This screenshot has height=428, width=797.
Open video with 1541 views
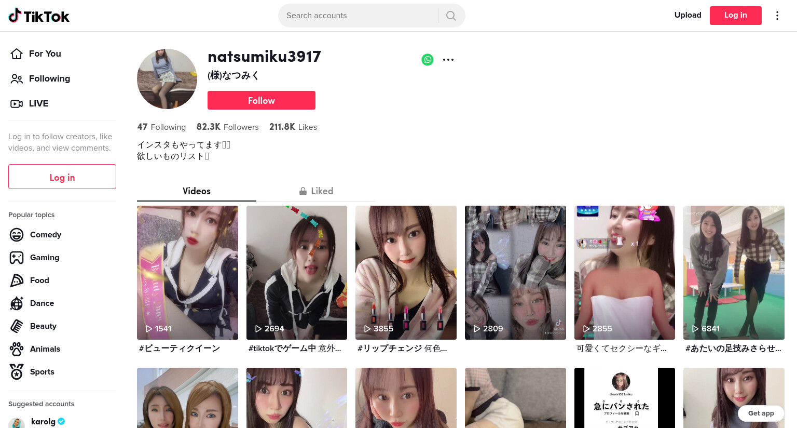point(187,273)
